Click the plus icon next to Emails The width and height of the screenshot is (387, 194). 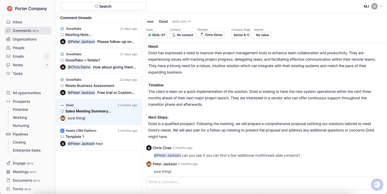click(x=47, y=56)
